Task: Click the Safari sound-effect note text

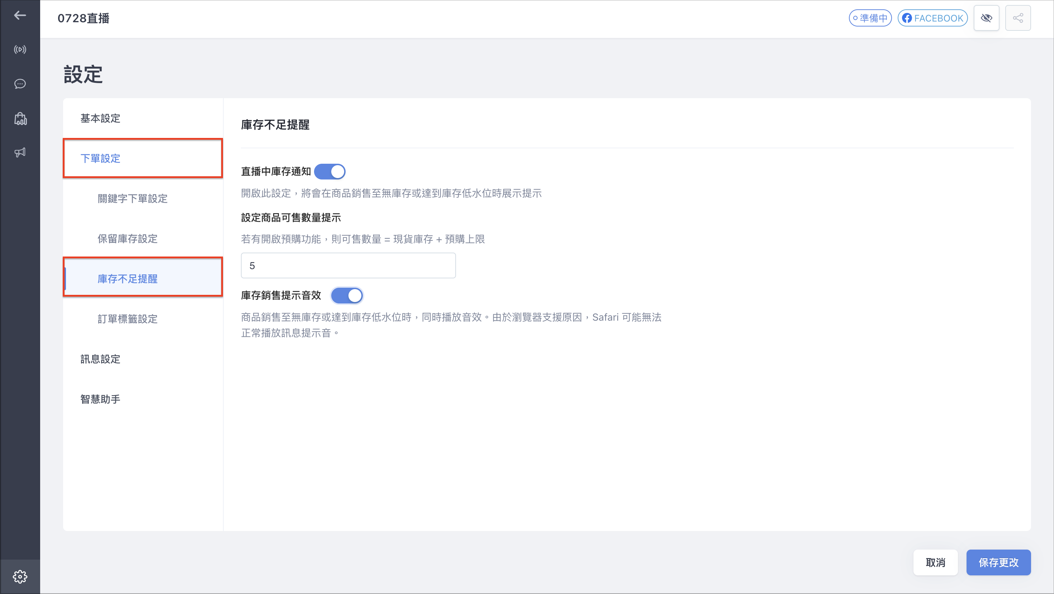Action: (x=451, y=325)
